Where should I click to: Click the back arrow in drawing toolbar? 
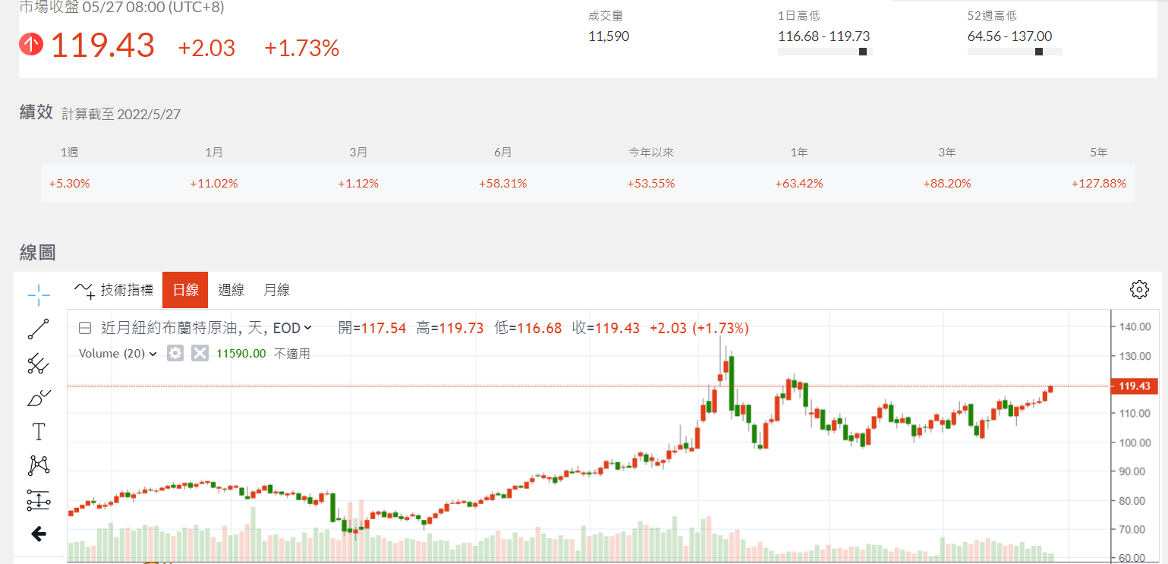tap(39, 534)
